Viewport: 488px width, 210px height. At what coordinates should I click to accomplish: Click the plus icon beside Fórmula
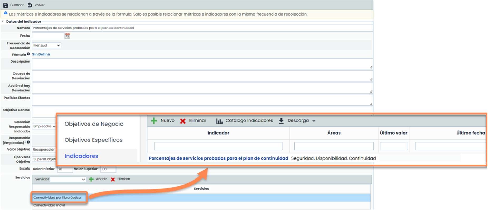coord(28,54)
